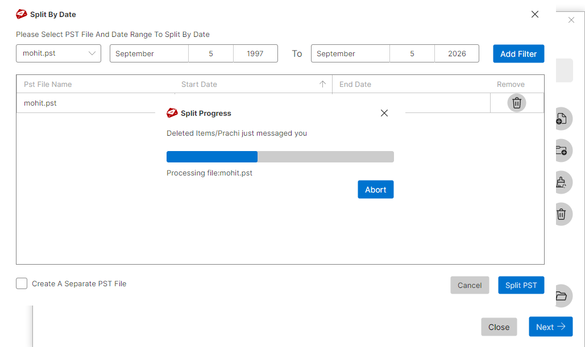Click the trash icon in mohit.pst row
The image size is (585, 347).
(516, 103)
